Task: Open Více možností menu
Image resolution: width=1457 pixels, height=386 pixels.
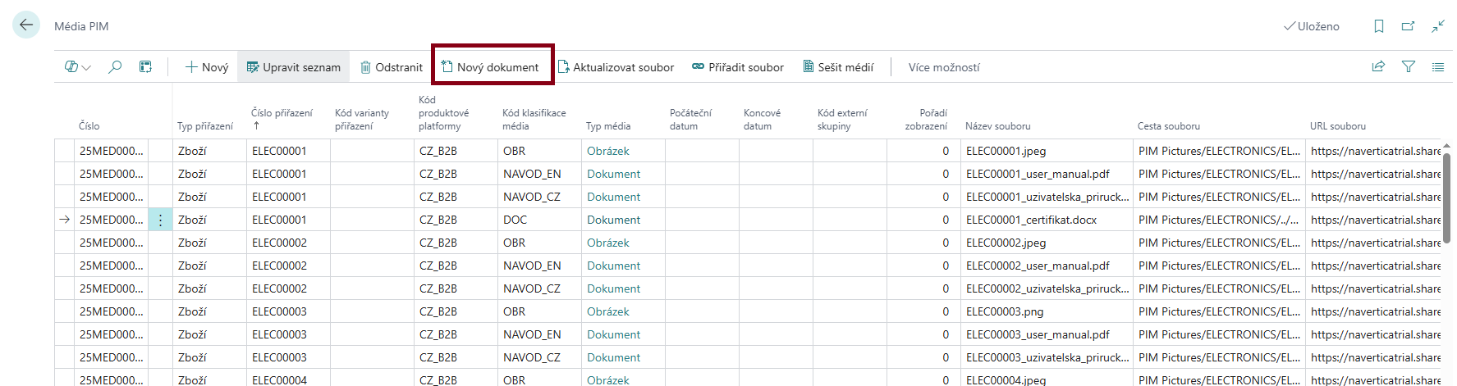Action: 944,67
